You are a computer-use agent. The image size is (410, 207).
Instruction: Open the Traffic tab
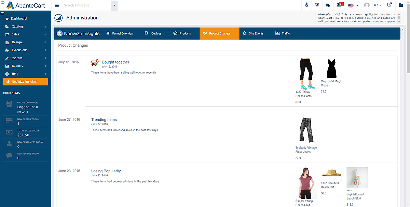point(283,33)
